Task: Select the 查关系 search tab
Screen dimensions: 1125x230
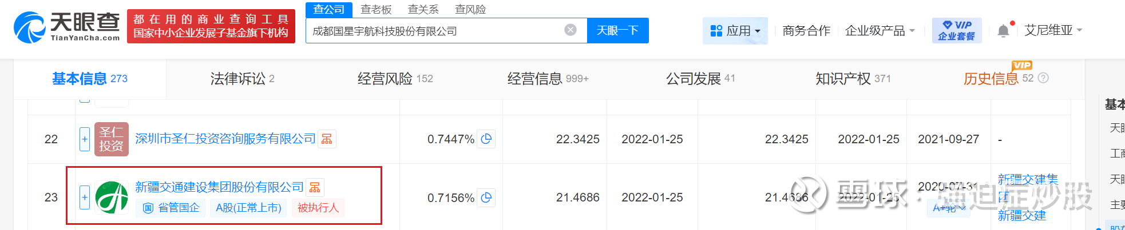Action: click(x=423, y=10)
